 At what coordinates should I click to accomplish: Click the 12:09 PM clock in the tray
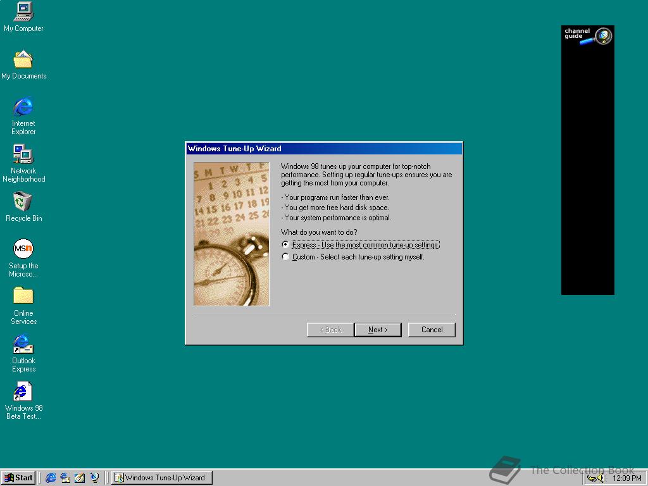click(626, 478)
